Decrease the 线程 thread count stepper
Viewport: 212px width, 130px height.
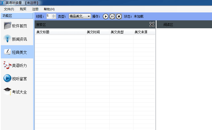[54, 17]
